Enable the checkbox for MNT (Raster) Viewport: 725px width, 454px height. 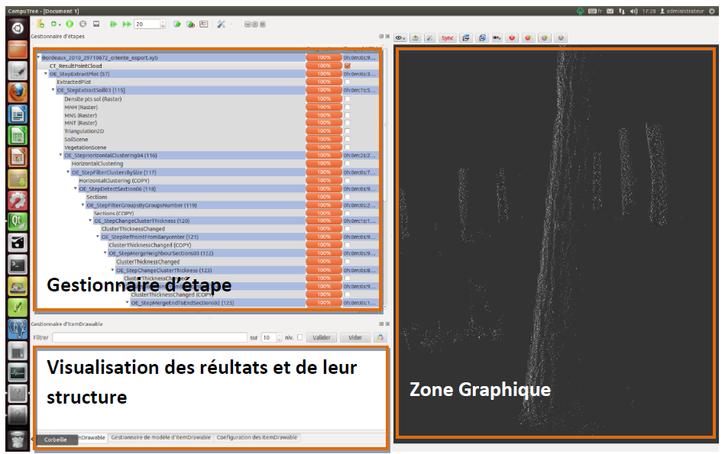click(348, 123)
